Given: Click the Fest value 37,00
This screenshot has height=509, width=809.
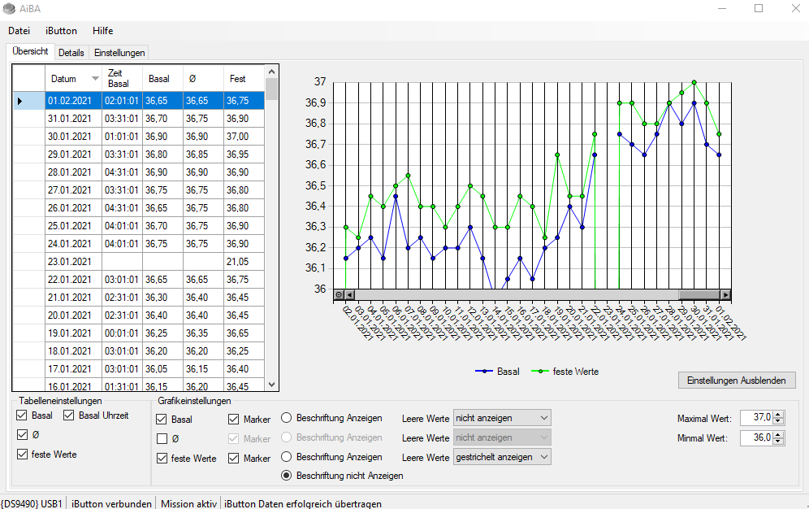Looking at the screenshot, I should click(244, 137).
